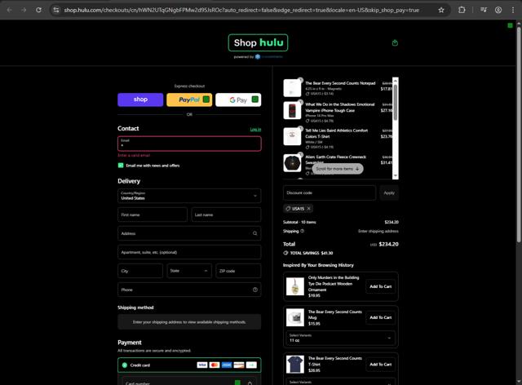The width and height of the screenshot is (522, 385).
Task: Click the Discount code field
Action: [x=330, y=192]
